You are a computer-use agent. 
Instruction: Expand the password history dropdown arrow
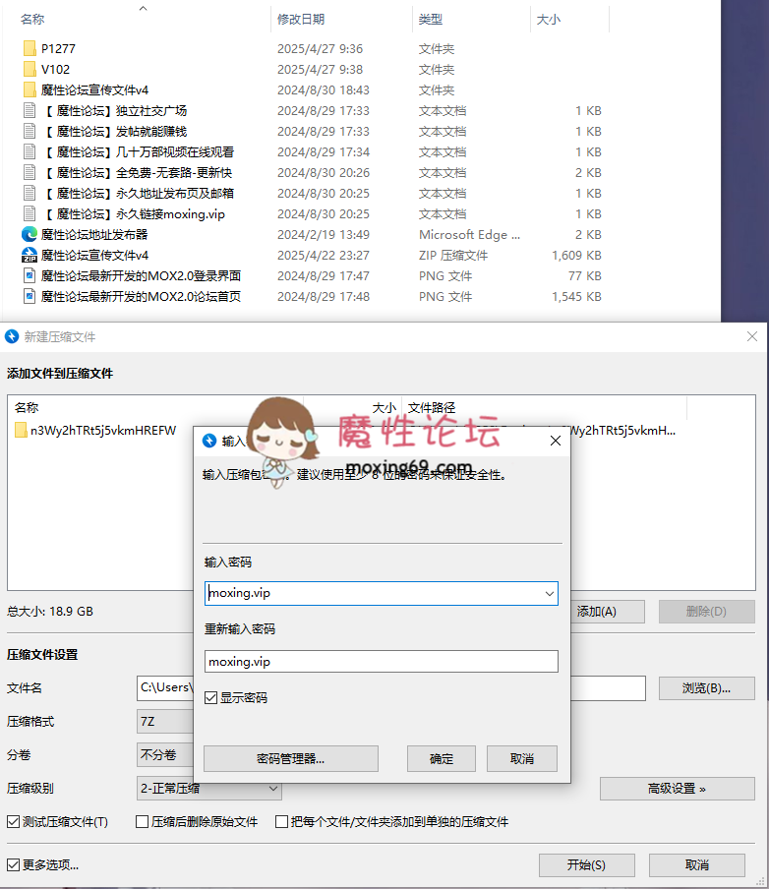click(550, 594)
